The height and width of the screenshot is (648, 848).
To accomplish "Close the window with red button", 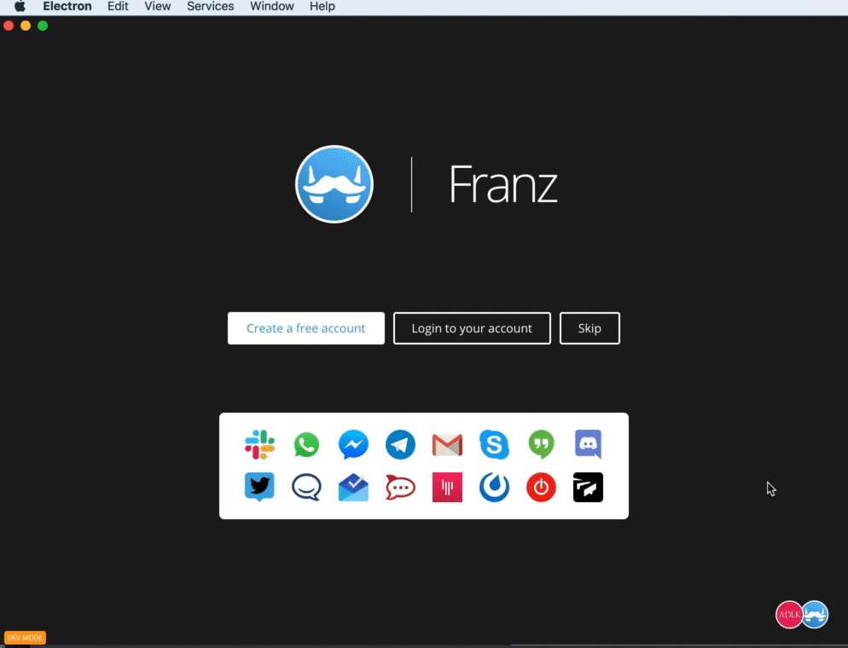I will point(9,26).
